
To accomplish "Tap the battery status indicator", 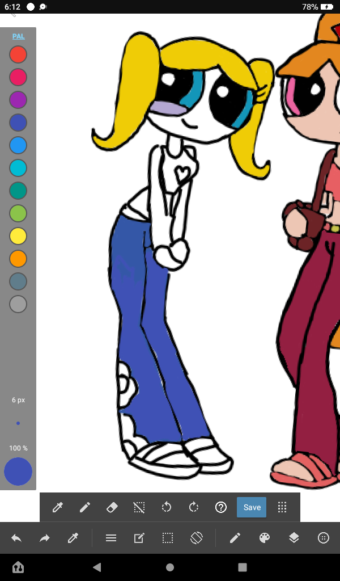I will click(x=327, y=7).
